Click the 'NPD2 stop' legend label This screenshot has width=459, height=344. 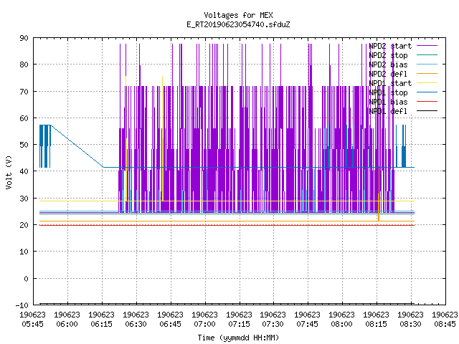pos(388,55)
